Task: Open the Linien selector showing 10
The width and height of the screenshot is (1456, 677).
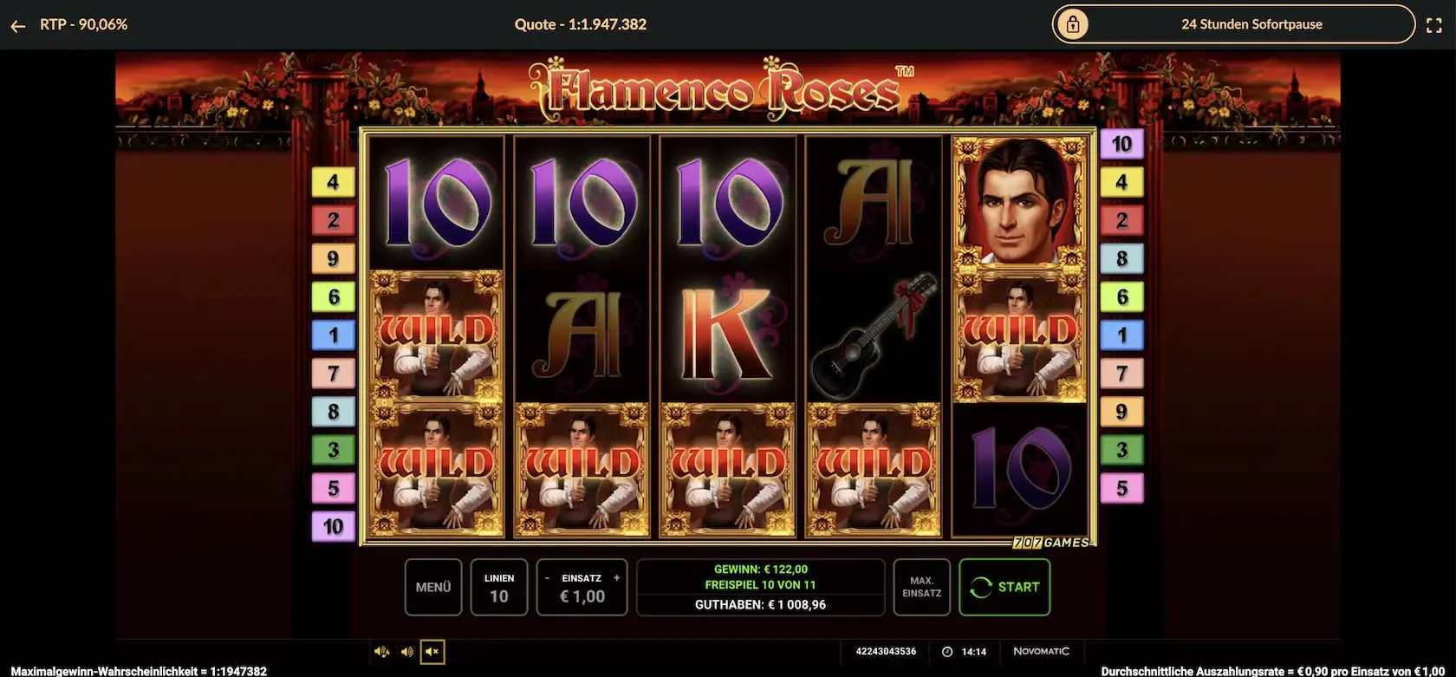Action: tap(499, 588)
